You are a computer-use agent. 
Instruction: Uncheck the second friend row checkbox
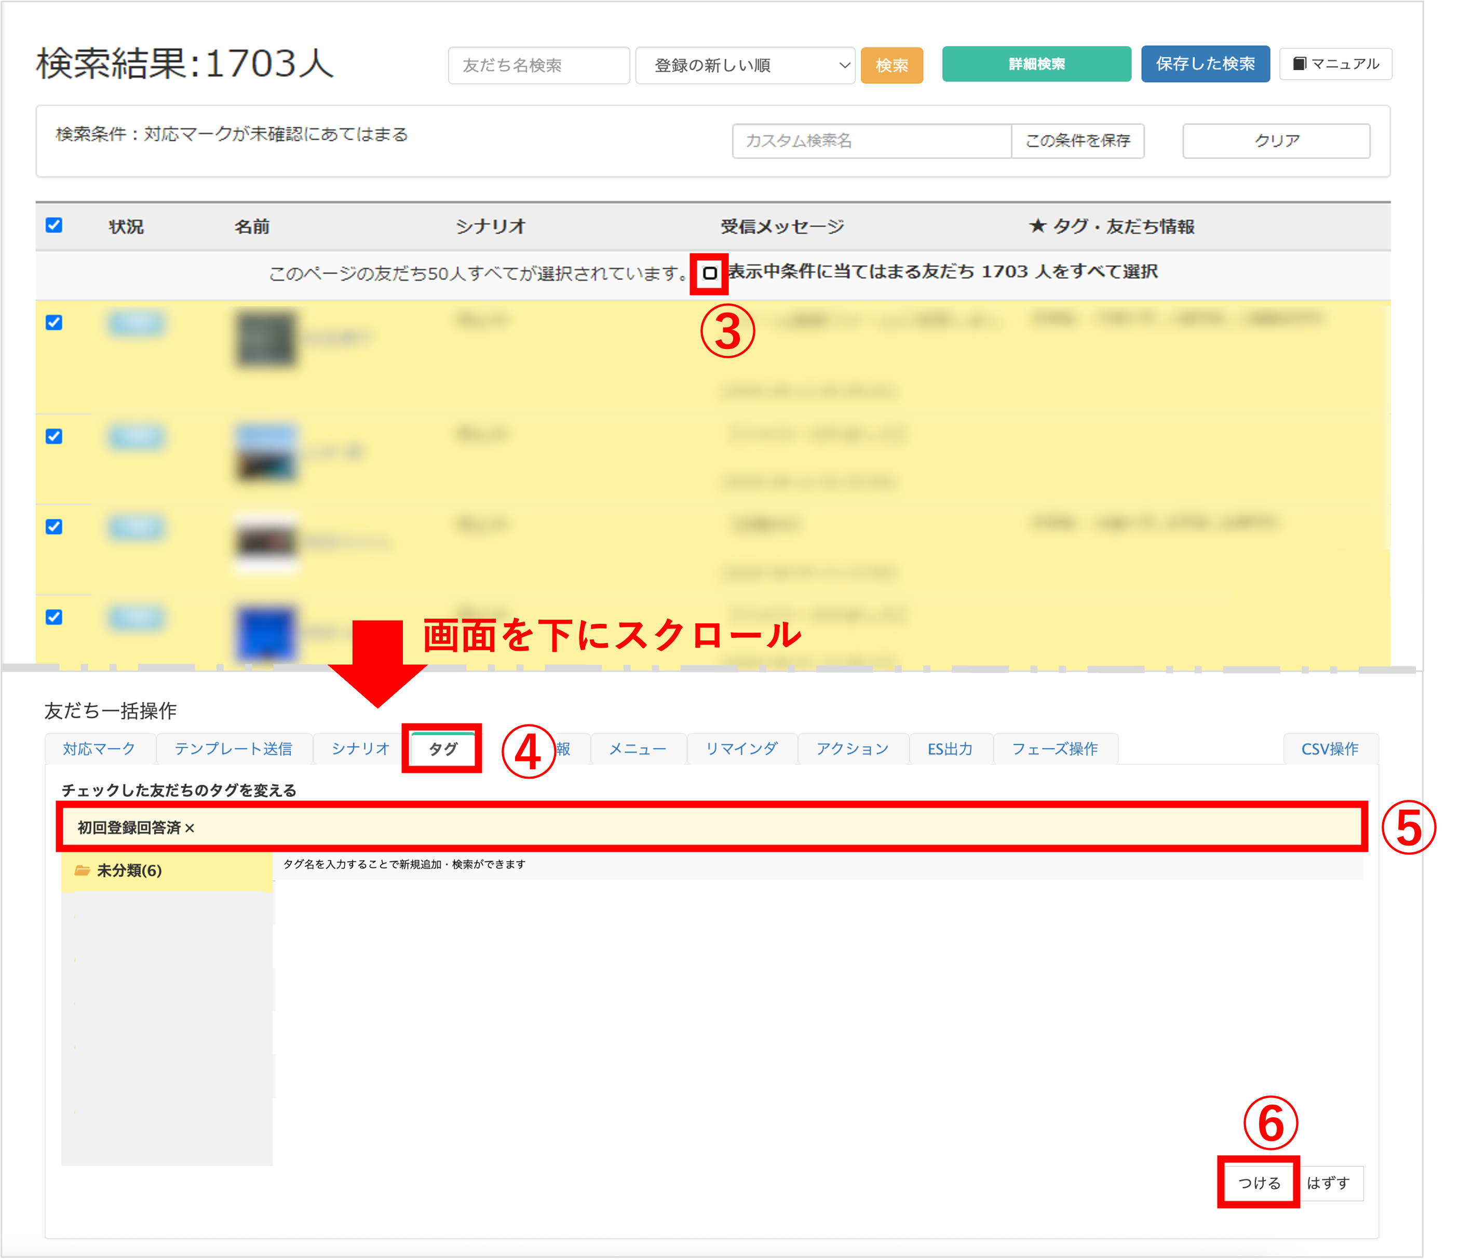tap(54, 437)
